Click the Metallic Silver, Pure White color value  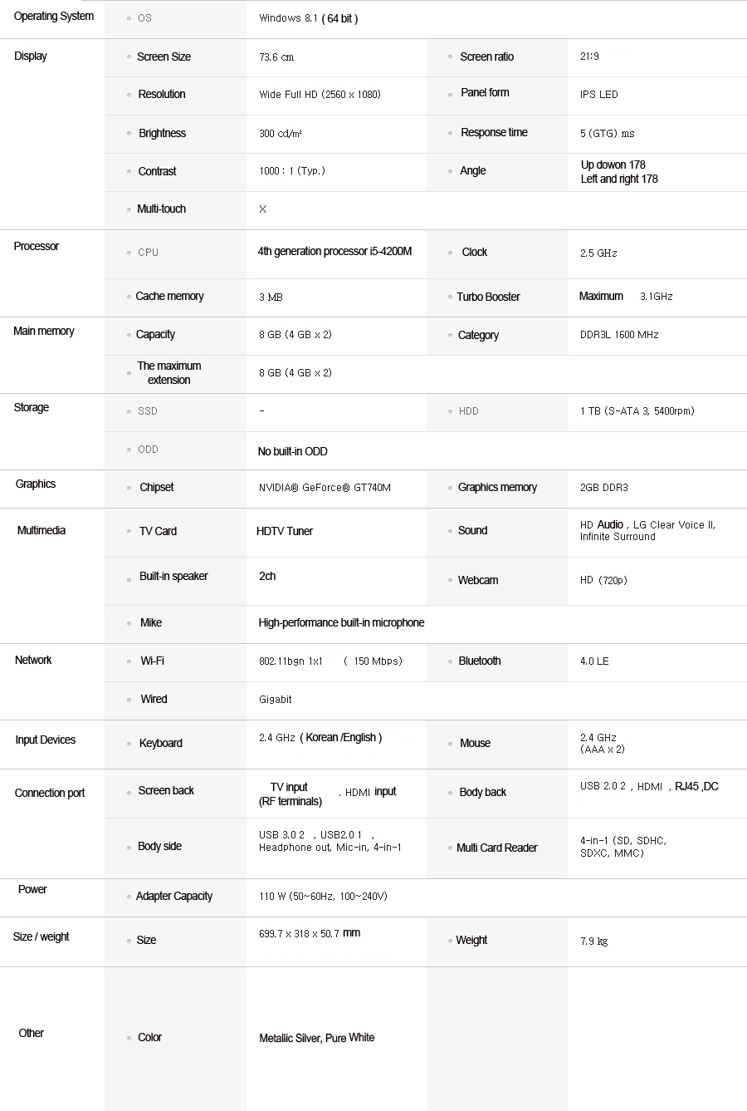[316, 1038]
